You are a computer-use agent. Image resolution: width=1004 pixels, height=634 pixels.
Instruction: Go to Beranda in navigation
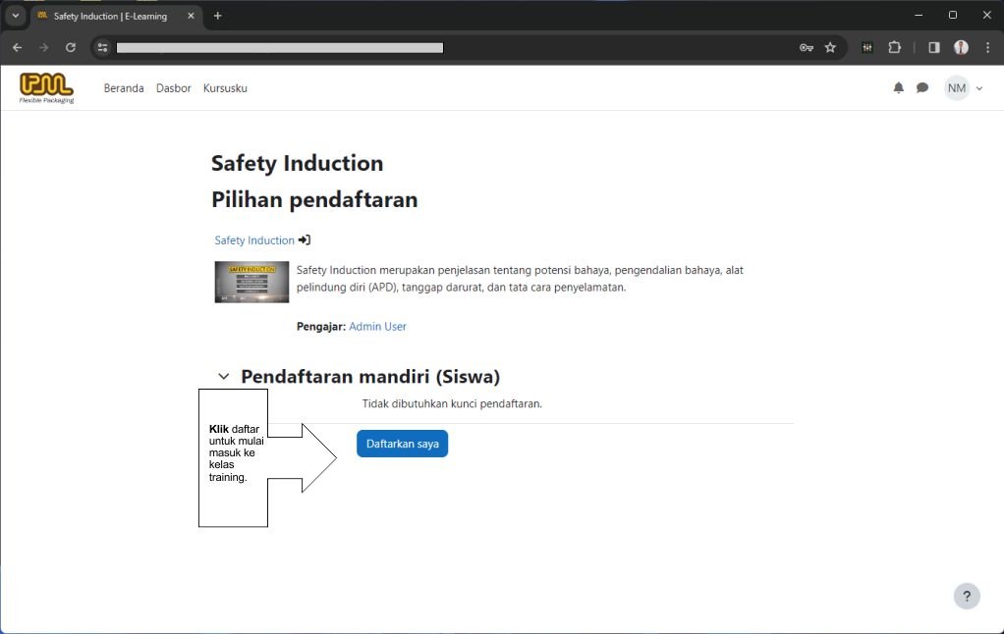point(124,88)
